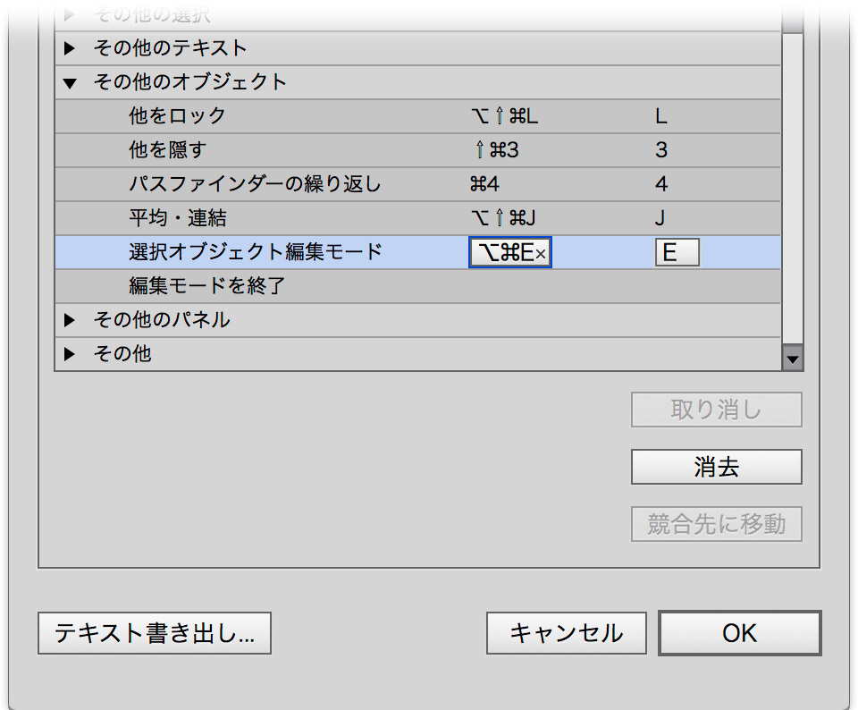Screen dimensions: 858x710
Task: Confirm with the OK button
Action: coord(740,633)
